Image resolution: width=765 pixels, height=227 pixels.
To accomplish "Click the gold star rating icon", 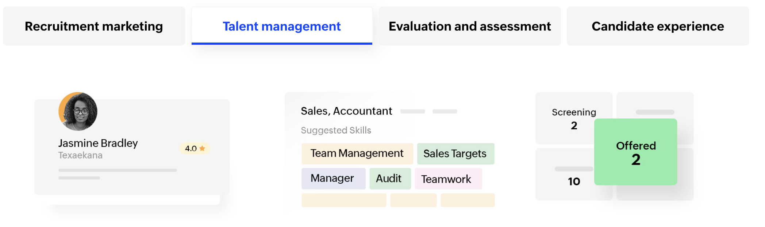I will [x=202, y=148].
